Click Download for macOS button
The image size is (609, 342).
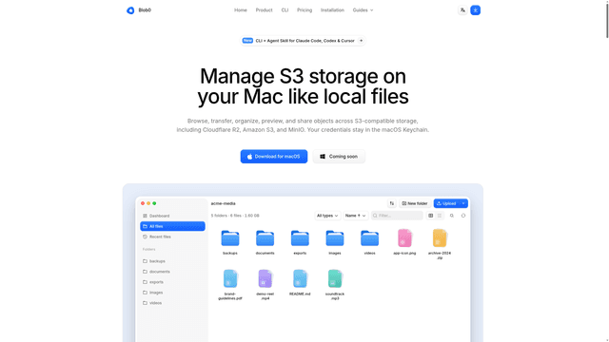point(274,157)
